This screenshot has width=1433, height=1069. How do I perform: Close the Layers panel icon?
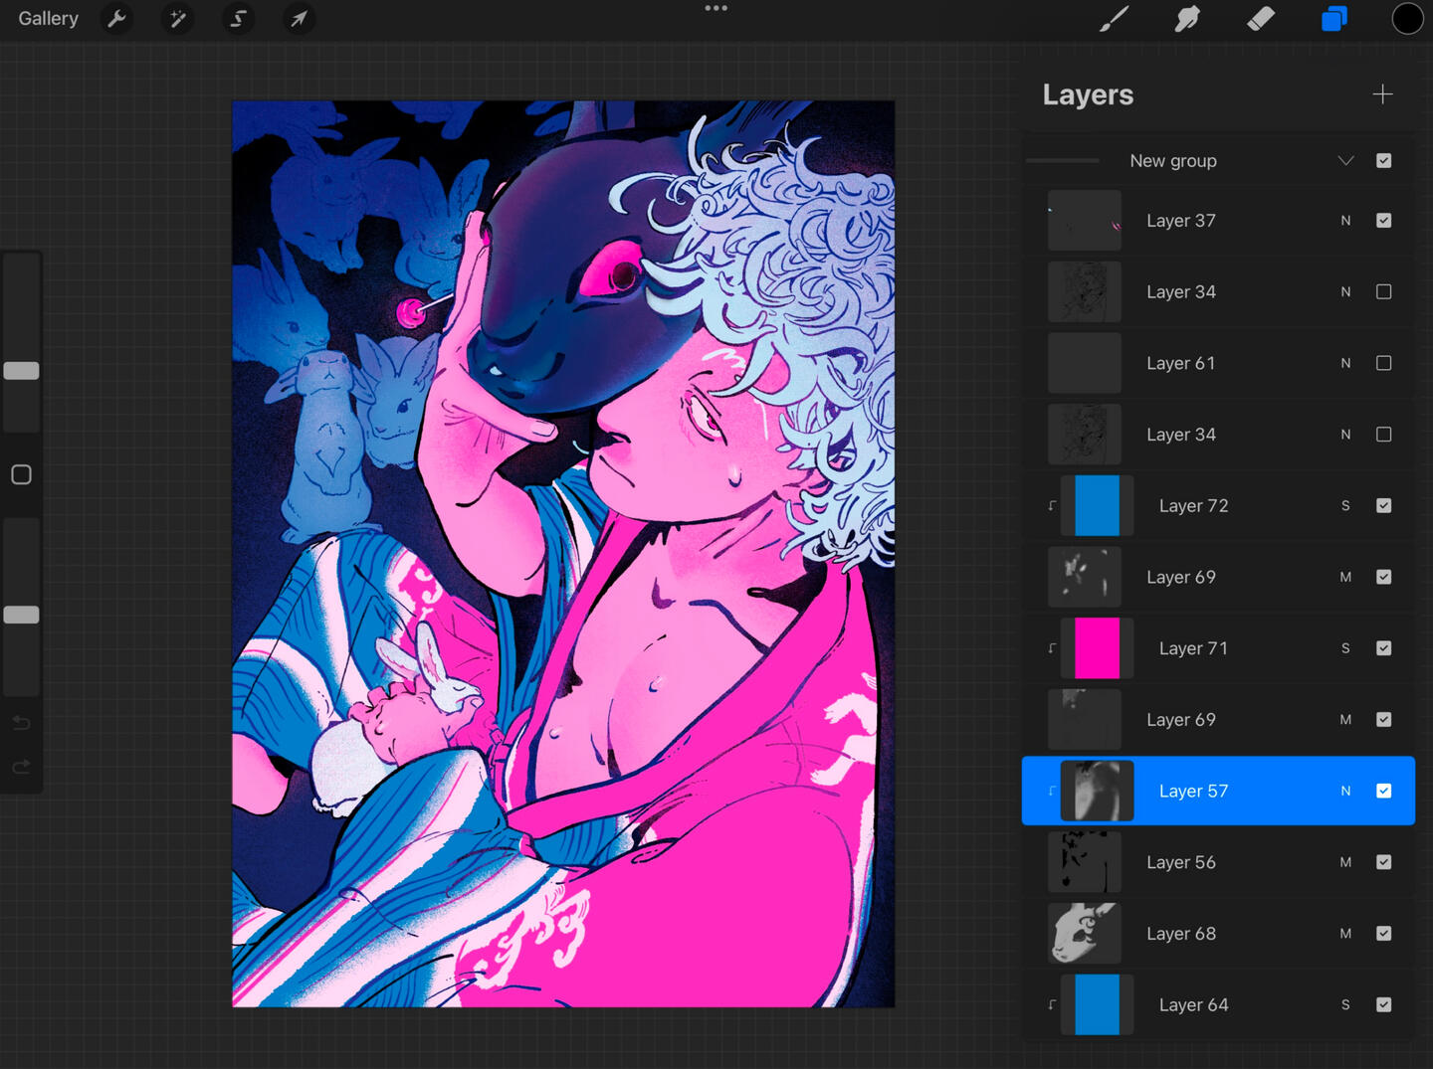pyautogui.click(x=1333, y=19)
